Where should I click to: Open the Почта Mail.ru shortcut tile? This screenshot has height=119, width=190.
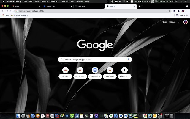(95, 73)
